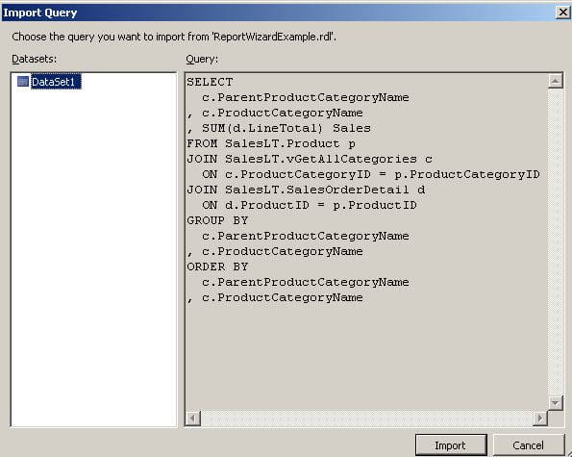The image size is (572, 457).
Task: Click the Import Query title bar
Action: coord(277,13)
